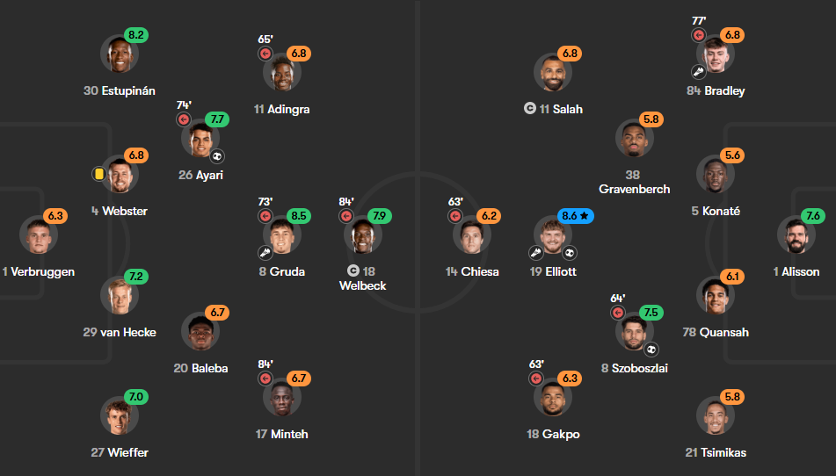Open Alisson's player avatar
Viewport: 836px width, 476px height.
796,234
